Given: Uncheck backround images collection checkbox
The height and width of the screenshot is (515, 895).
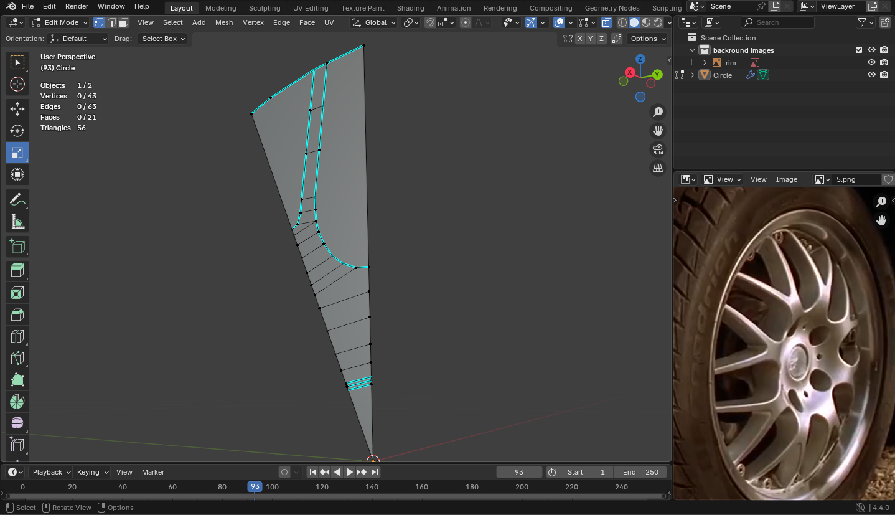Looking at the screenshot, I should pos(859,50).
